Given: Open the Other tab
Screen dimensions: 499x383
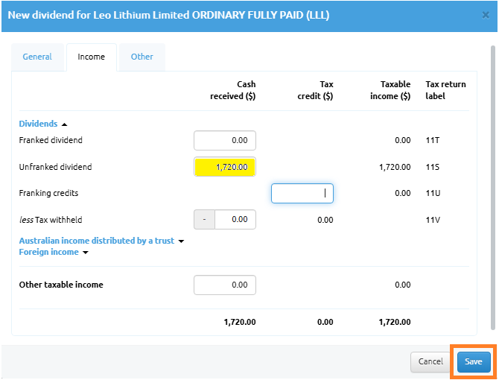Looking at the screenshot, I should (142, 57).
